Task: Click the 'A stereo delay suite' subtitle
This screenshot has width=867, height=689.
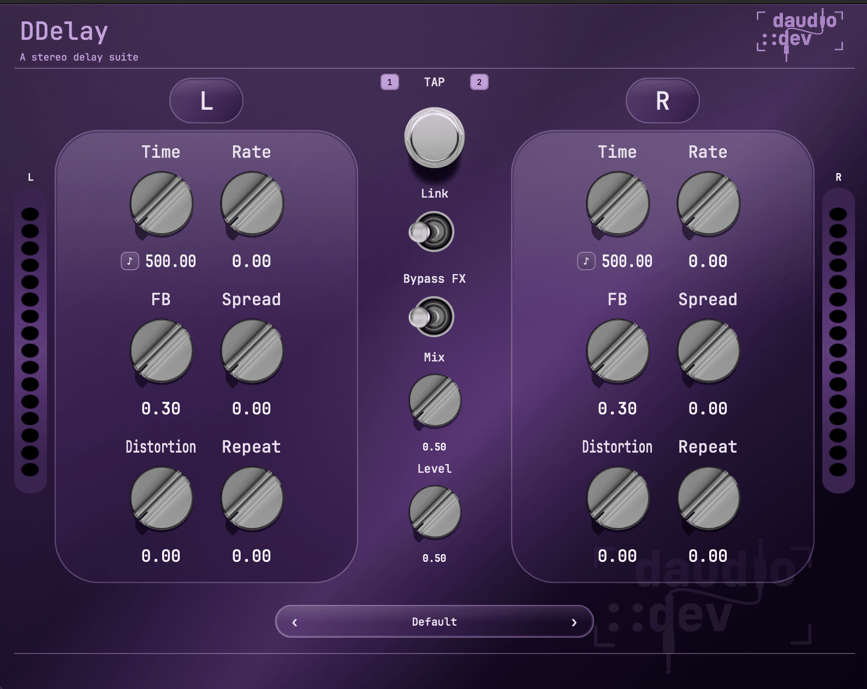Action: [79, 57]
